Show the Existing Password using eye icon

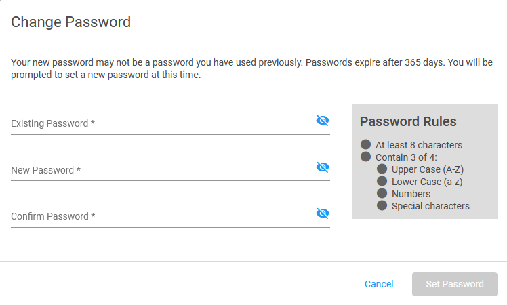(323, 121)
